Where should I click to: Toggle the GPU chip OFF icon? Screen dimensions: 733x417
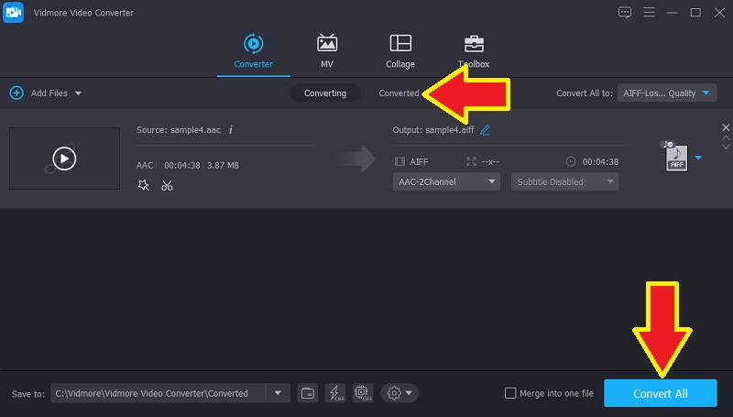coord(362,393)
